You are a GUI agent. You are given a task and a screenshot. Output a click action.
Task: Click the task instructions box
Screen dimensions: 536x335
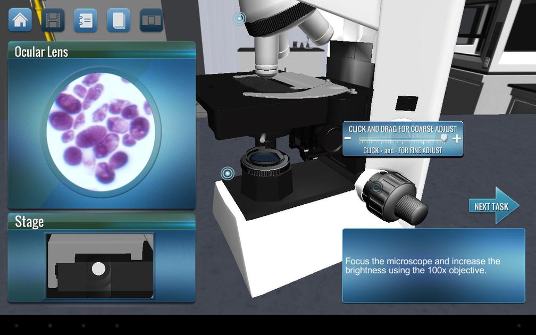coord(433,265)
